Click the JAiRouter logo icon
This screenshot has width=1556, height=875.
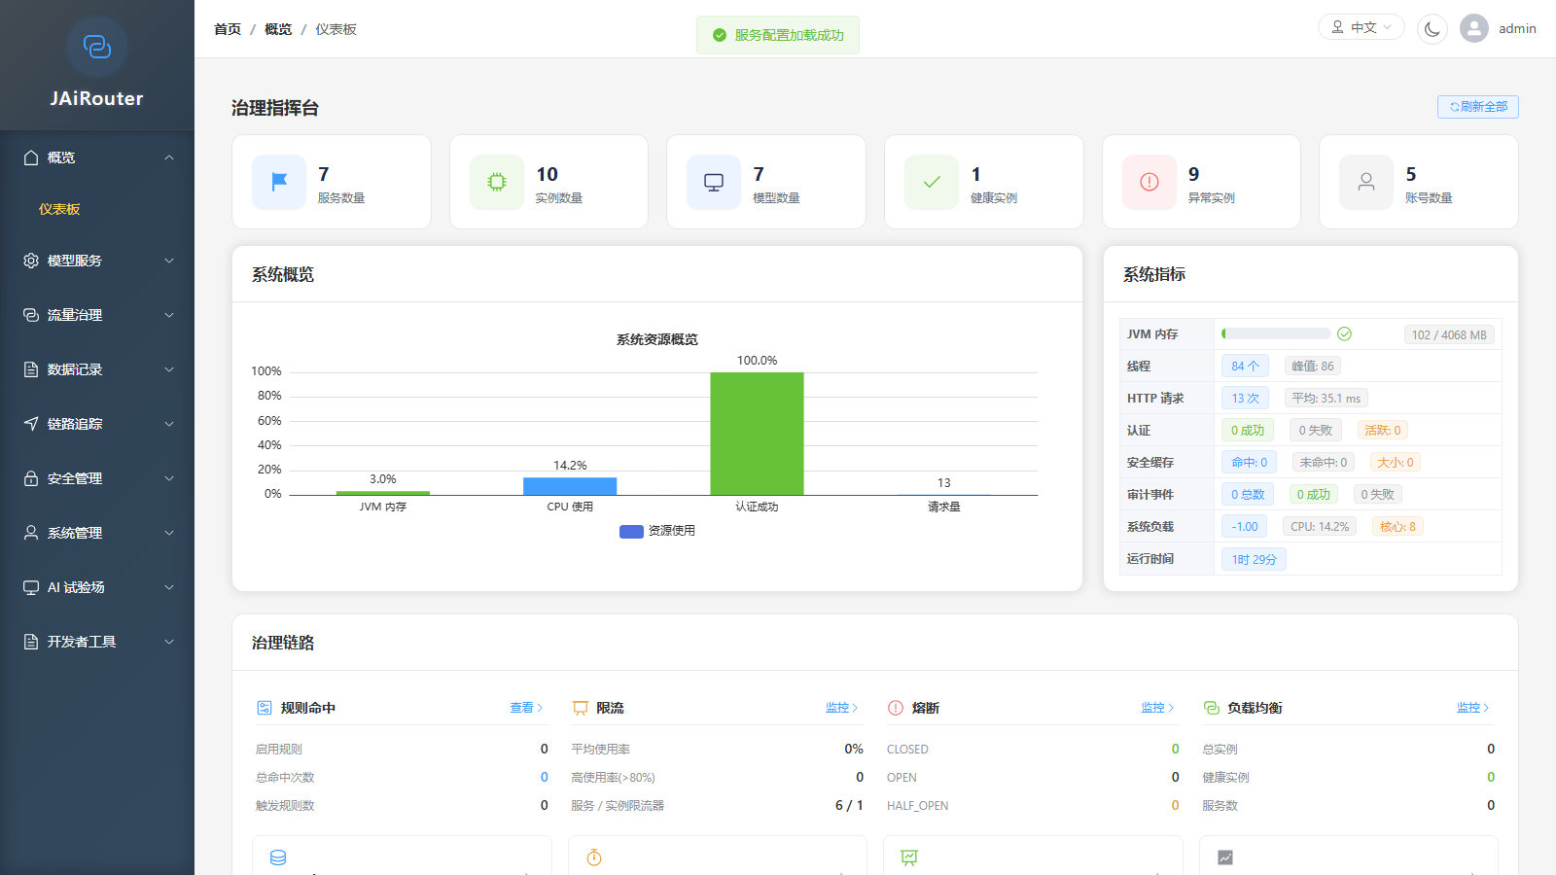click(x=97, y=47)
